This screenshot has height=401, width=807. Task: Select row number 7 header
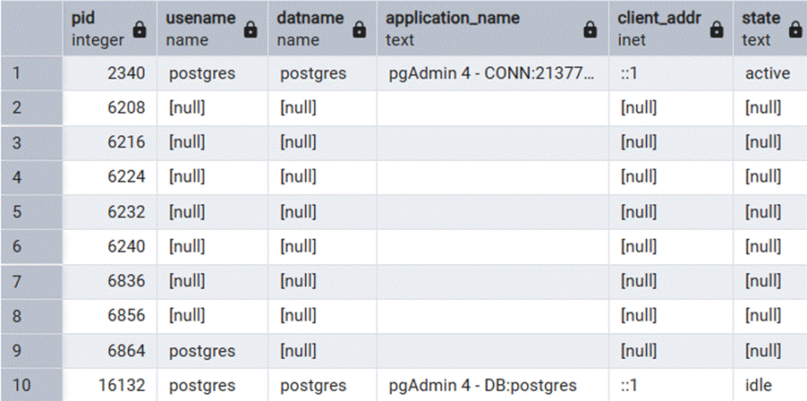tap(31, 281)
